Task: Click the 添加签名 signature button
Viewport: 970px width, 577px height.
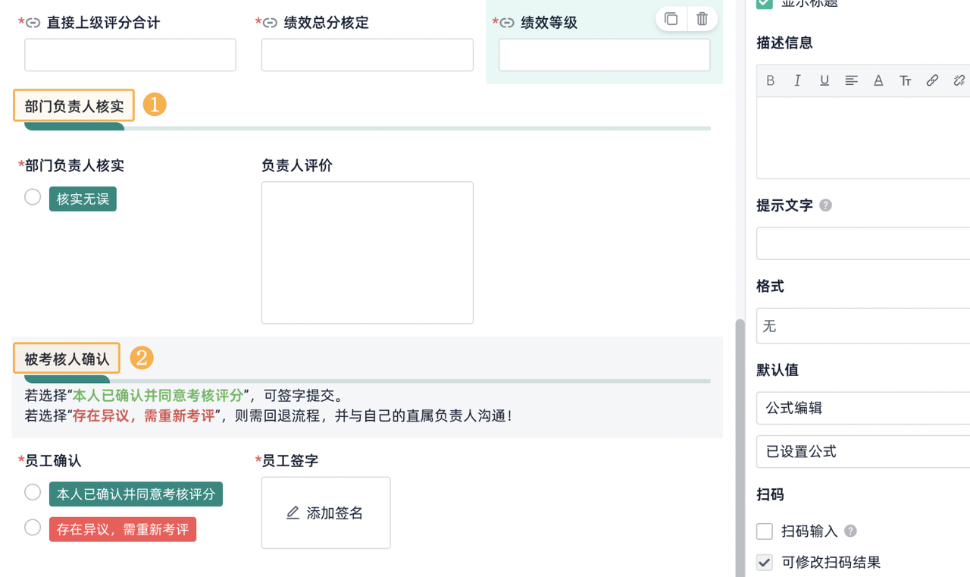Action: tap(326, 513)
